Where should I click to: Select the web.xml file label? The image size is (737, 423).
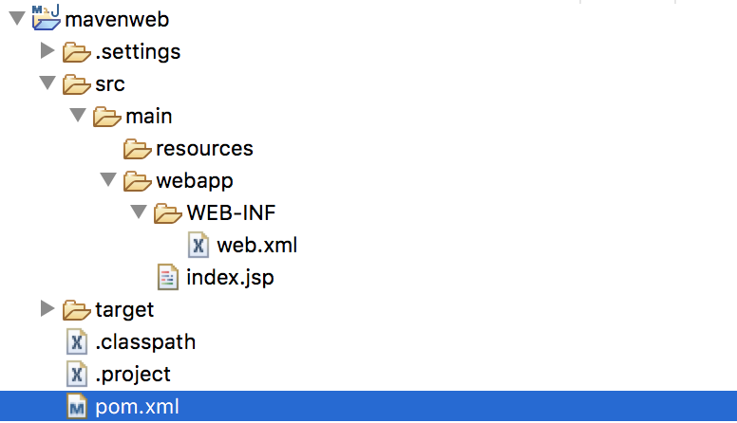pos(257,245)
